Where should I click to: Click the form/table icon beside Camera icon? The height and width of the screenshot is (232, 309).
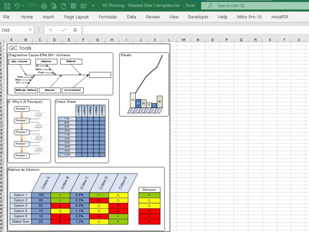tap(74, 6)
